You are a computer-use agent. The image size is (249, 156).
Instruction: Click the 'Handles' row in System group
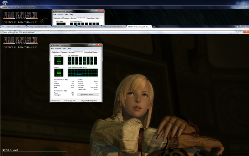click(x=88, y=82)
